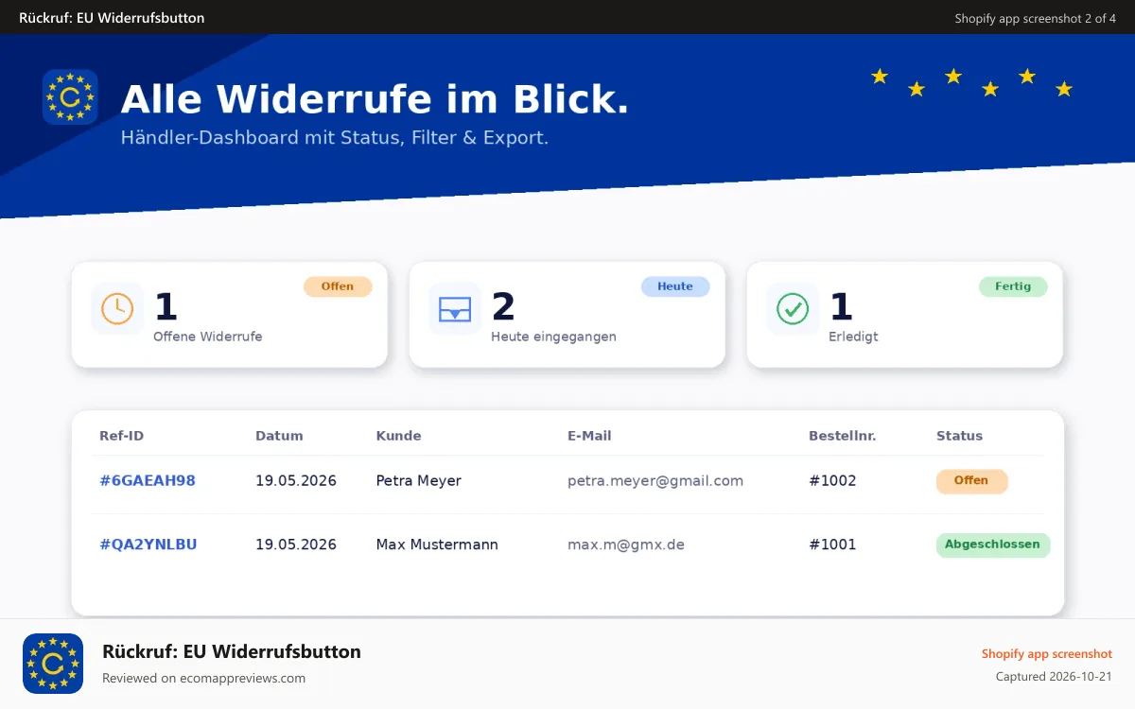
Task: Click Reviewed on ecomappreviews.com text
Action: [x=203, y=678]
